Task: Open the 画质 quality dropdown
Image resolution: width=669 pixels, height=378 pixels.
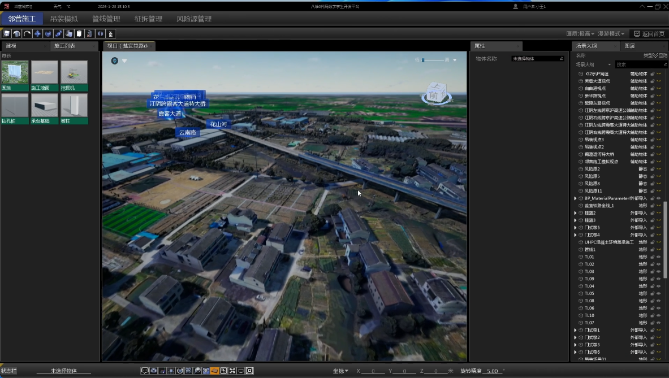Action: click(x=579, y=34)
